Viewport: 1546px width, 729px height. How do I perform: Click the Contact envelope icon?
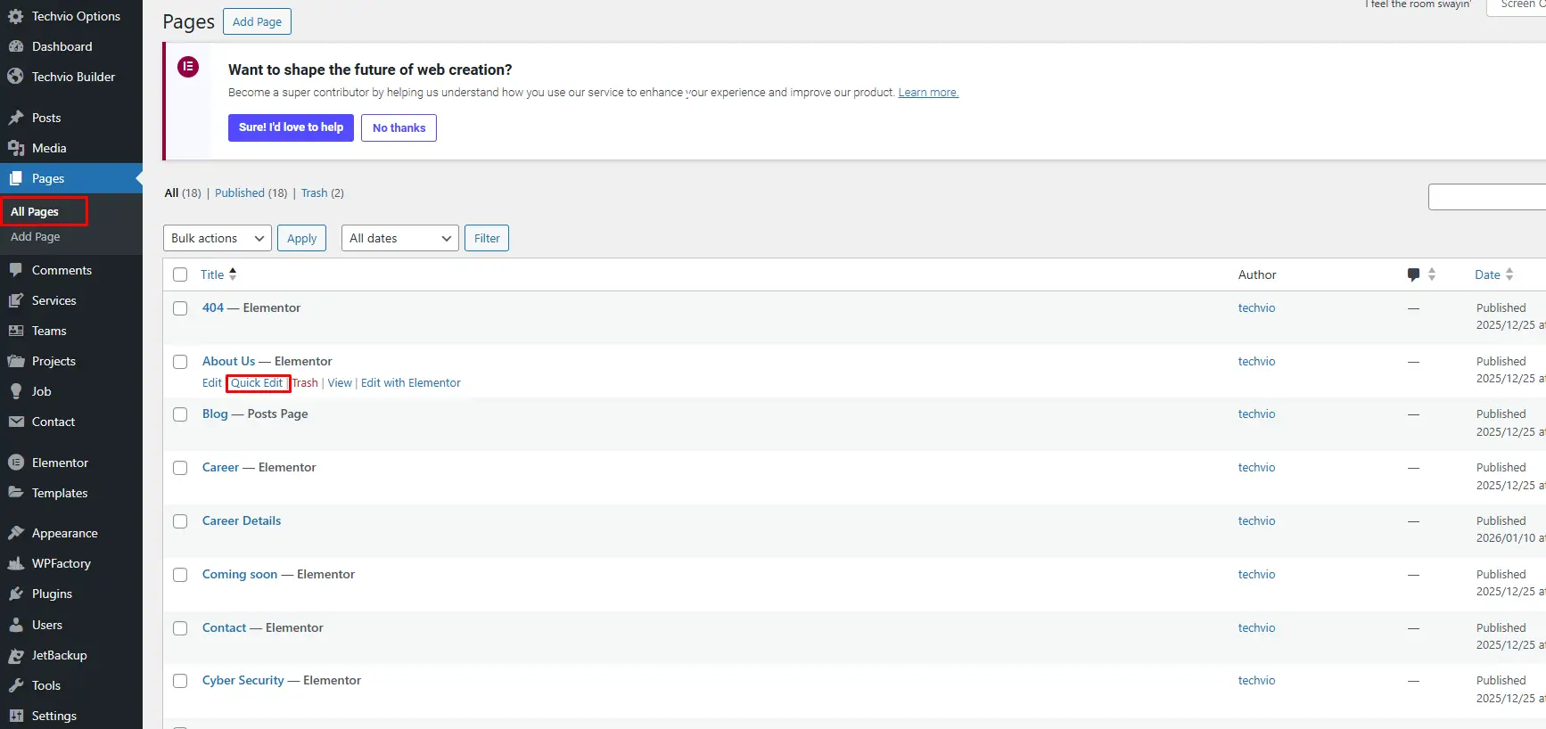coord(15,422)
